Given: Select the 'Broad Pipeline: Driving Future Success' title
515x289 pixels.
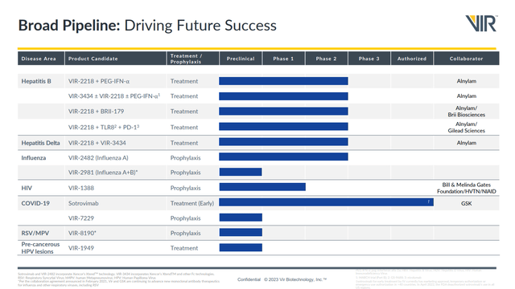Looking at the screenshot, I should 147,26.
